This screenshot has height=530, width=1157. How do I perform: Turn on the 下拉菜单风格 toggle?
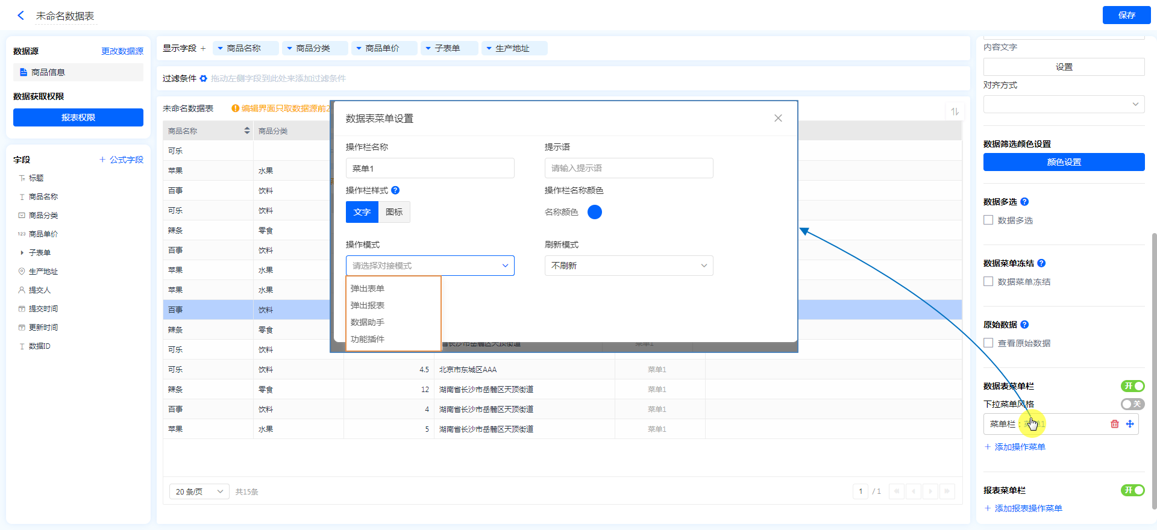(1132, 404)
